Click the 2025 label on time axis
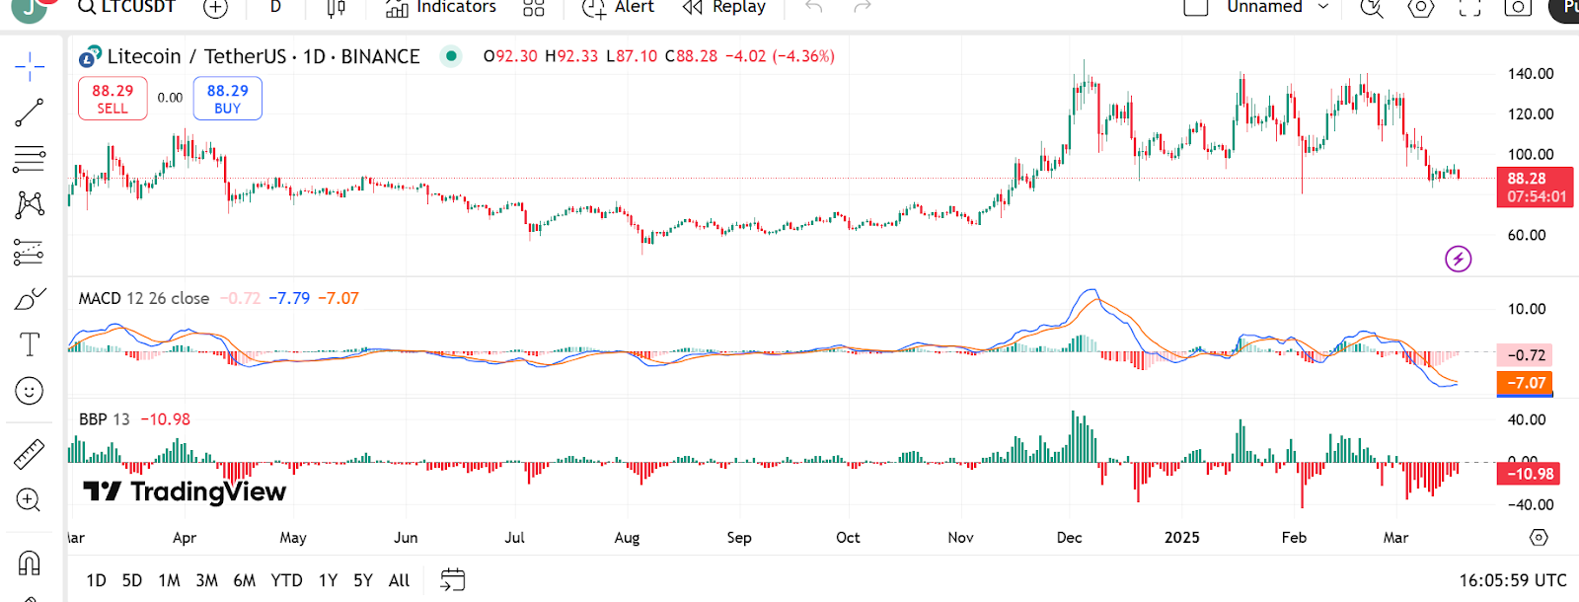The width and height of the screenshot is (1579, 602). (x=1181, y=538)
